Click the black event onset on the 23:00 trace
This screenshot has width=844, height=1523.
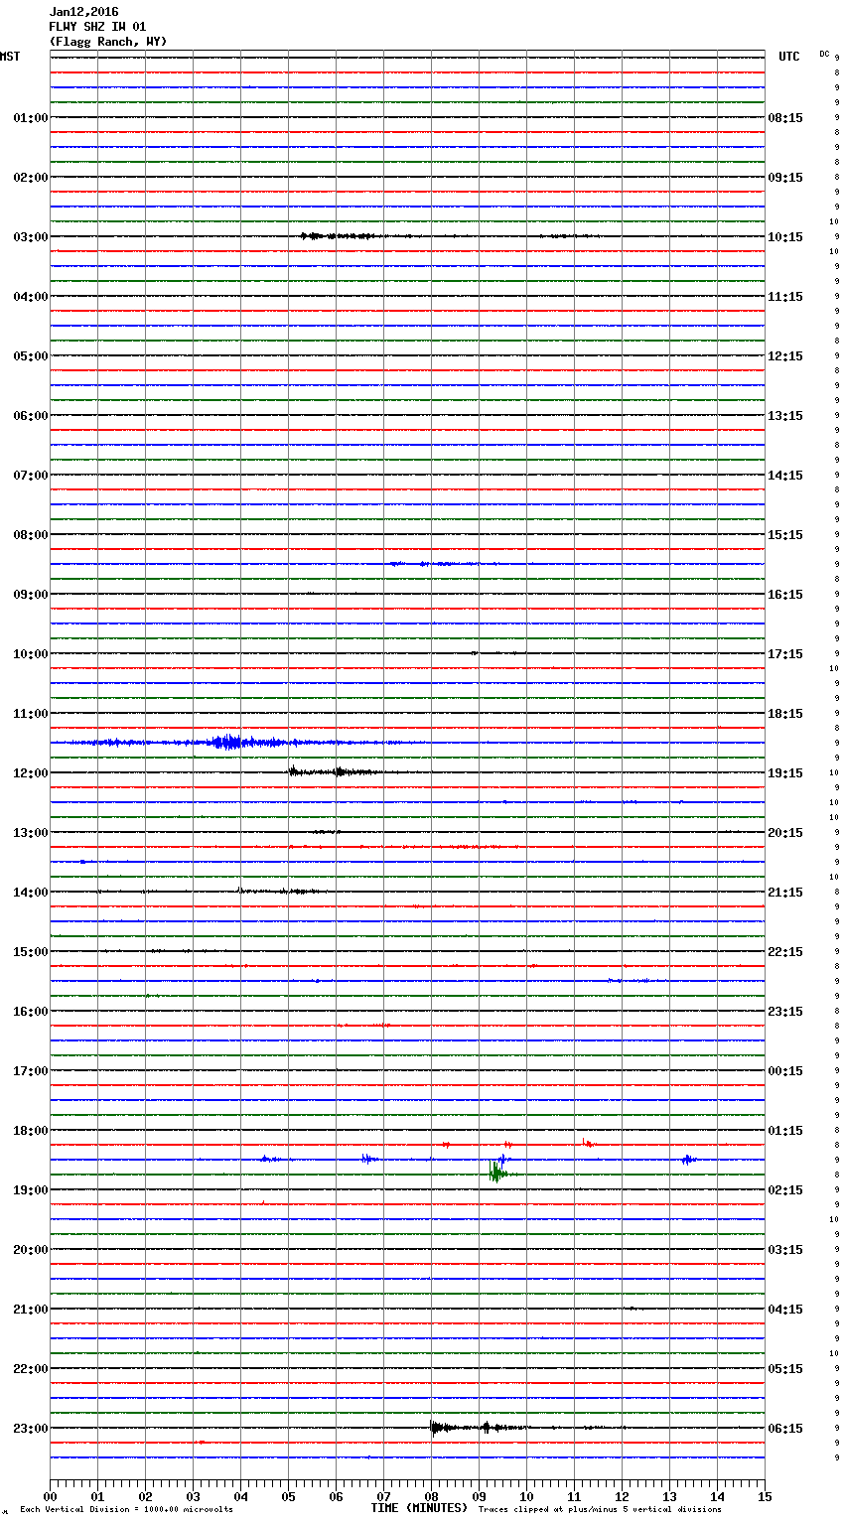[x=433, y=1428]
